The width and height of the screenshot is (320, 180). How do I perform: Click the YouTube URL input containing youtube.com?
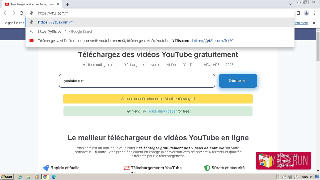coord(137,81)
